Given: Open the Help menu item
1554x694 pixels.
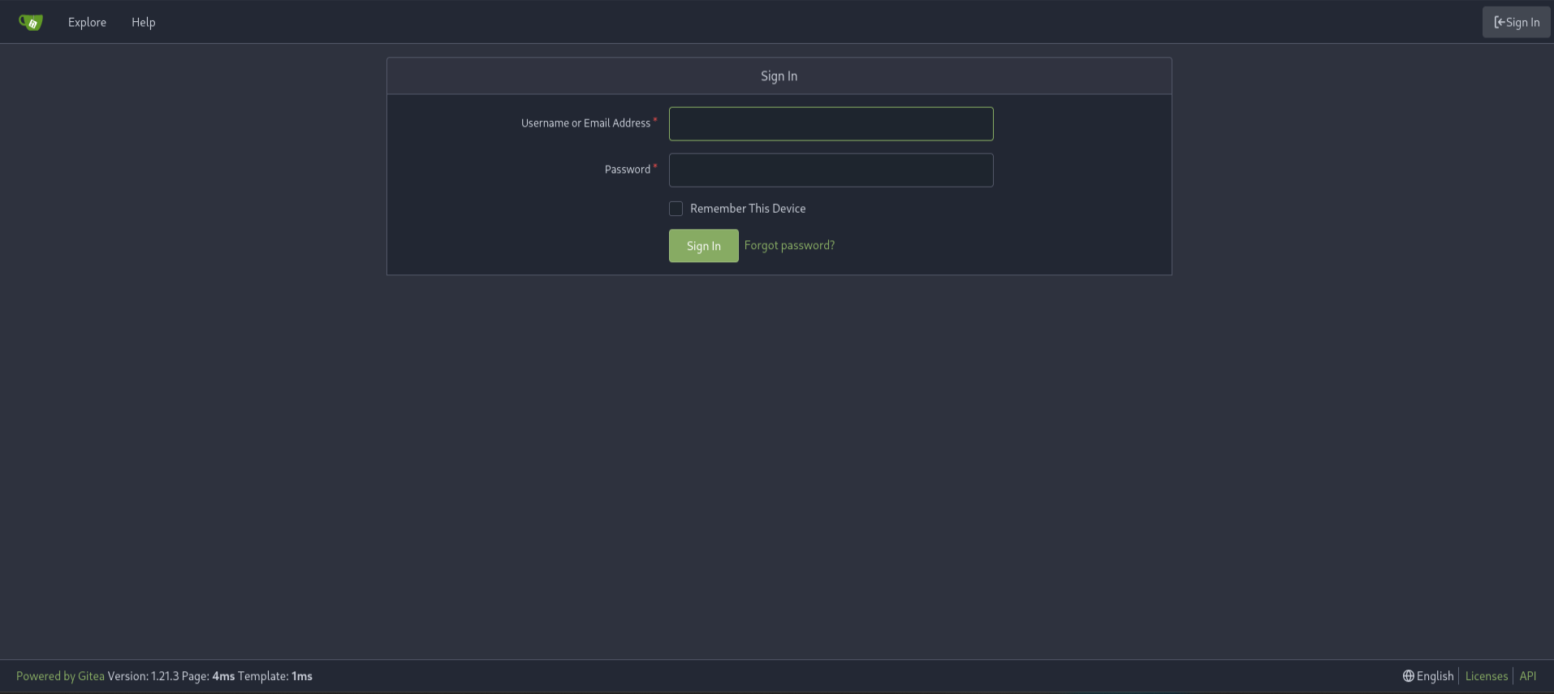Looking at the screenshot, I should click(143, 23).
